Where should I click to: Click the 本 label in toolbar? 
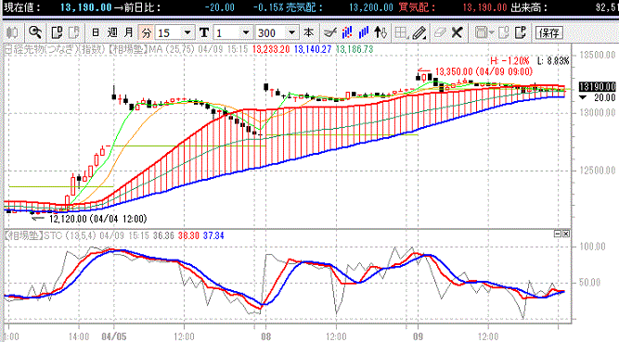tap(308, 32)
